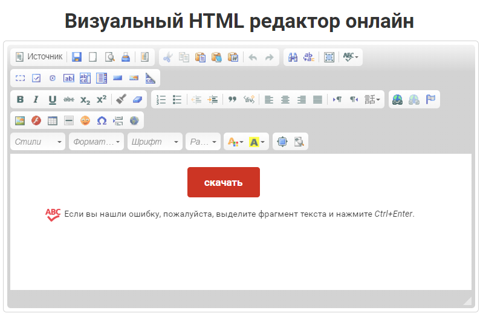
Task: Create a new blank page
Action: click(x=92, y=57)
